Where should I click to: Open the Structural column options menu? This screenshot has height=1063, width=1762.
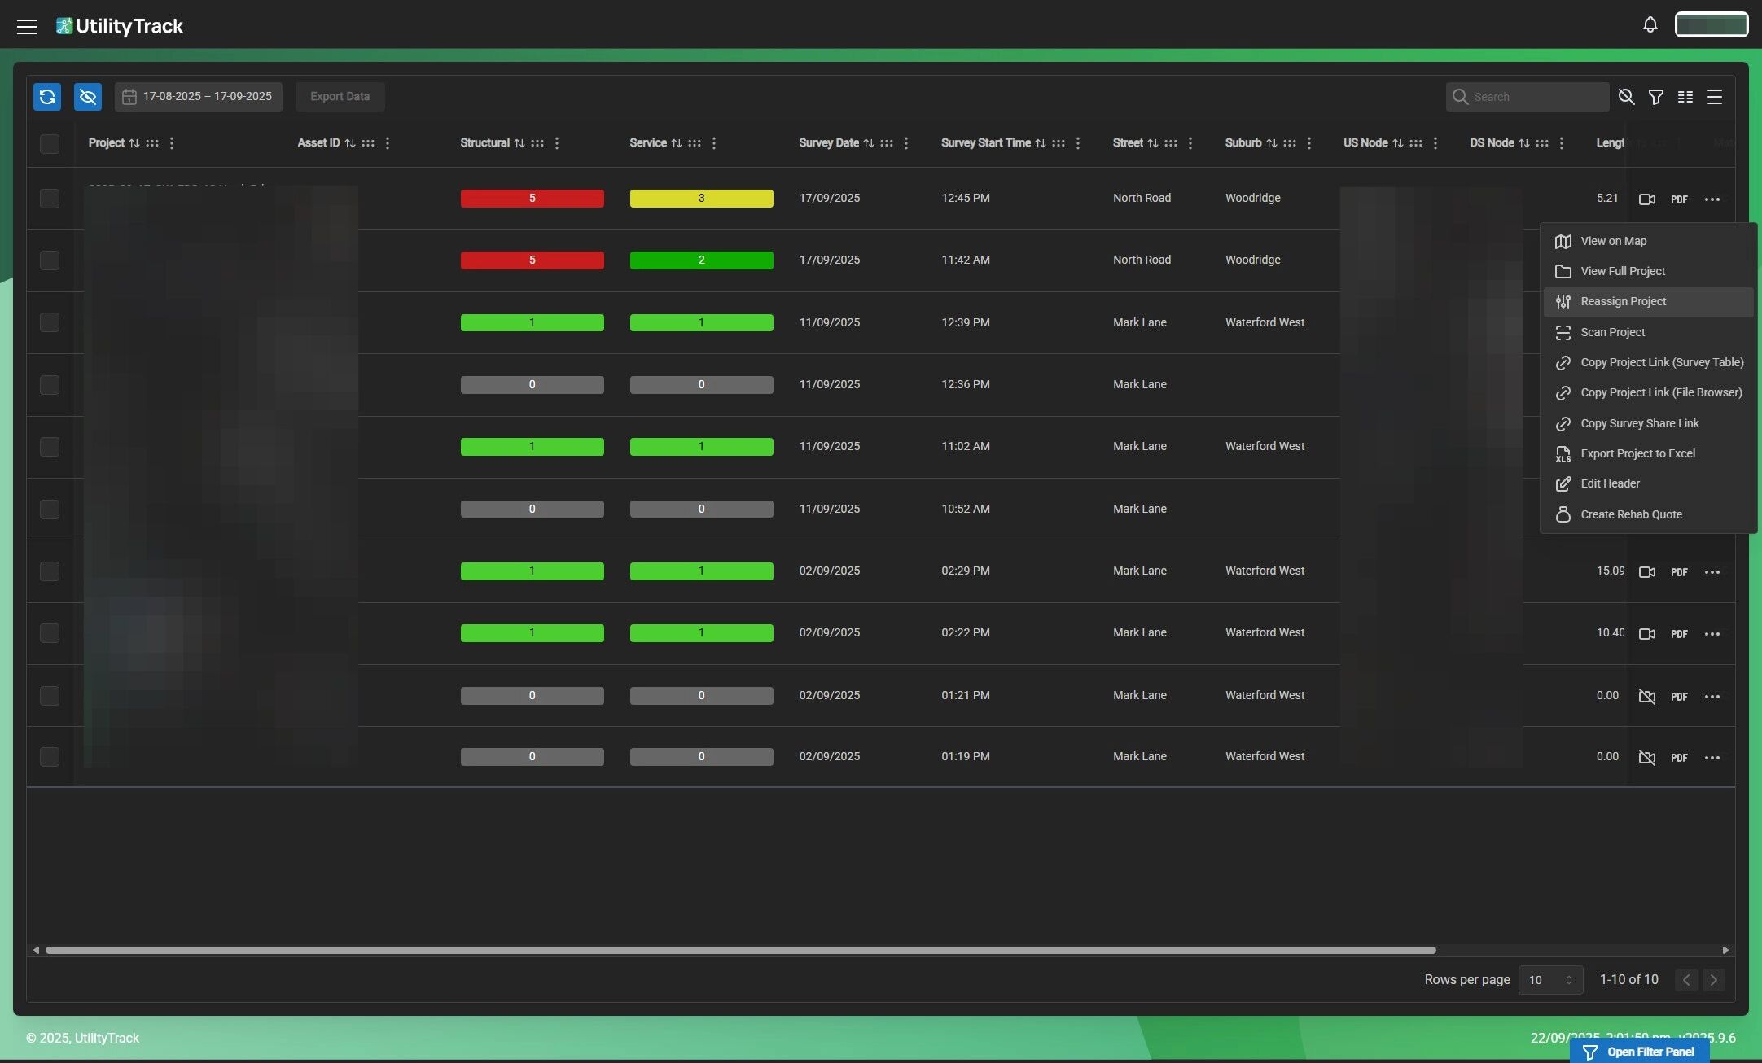pos(557,143)
